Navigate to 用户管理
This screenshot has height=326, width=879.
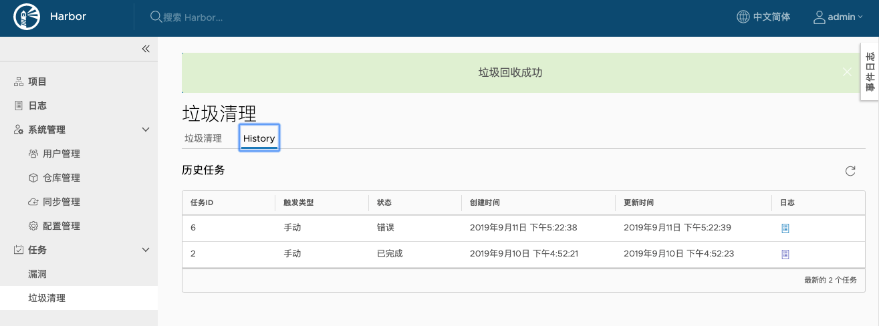point(61,154)
